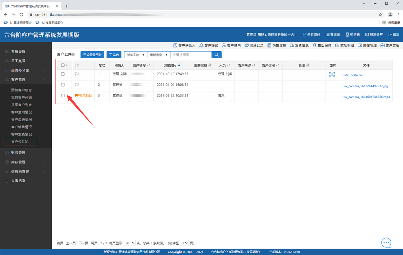Open the chevron beside header select-all checkbox
Viewport: 403px width, 255px height.
[x=66, y=65]
